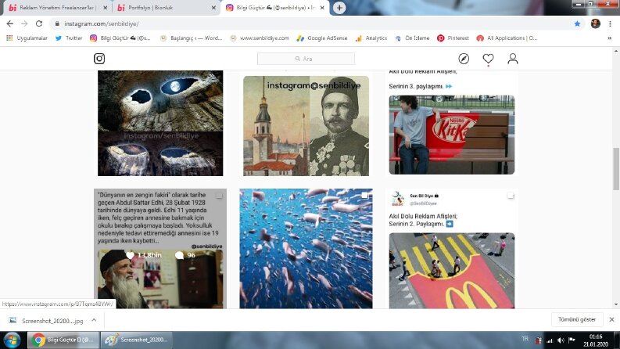Go forward with the browser forward arrow
Viewport: 620px width, 349px height.
pyautogui.click(x=24, y=23)
